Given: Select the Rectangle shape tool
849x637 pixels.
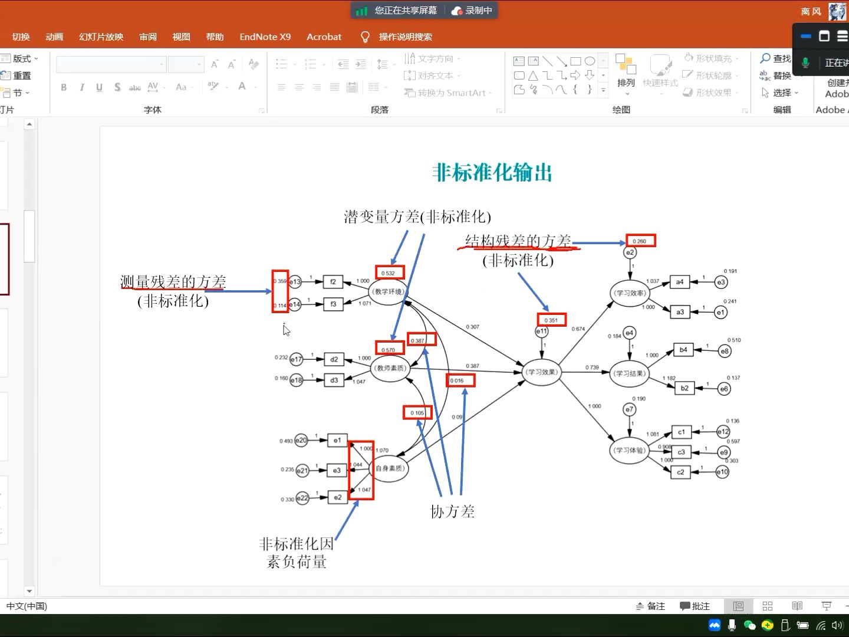Looking at the screenshot, I should point(577,61).
